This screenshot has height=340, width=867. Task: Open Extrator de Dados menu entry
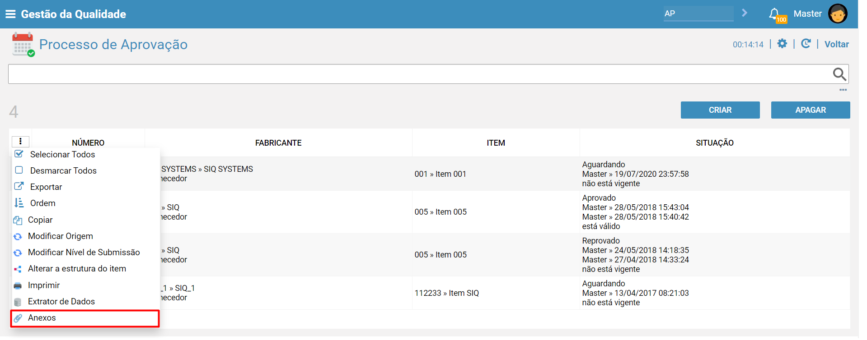click(61, 301)
